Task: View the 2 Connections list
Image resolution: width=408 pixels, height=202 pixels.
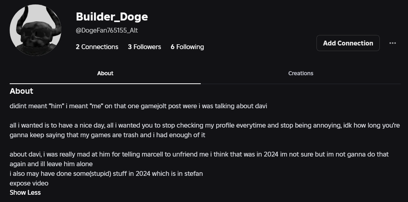Action: pos(97,47)
